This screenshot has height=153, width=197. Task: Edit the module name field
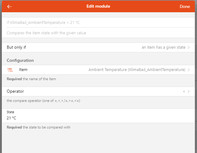tap(98, 22)
